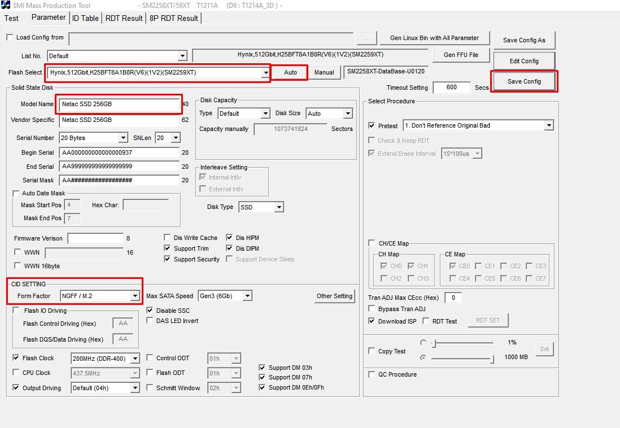Viewport: 620px width, 428px height.
Task: Click the Serial Mask field
Action: pos(119,180)
